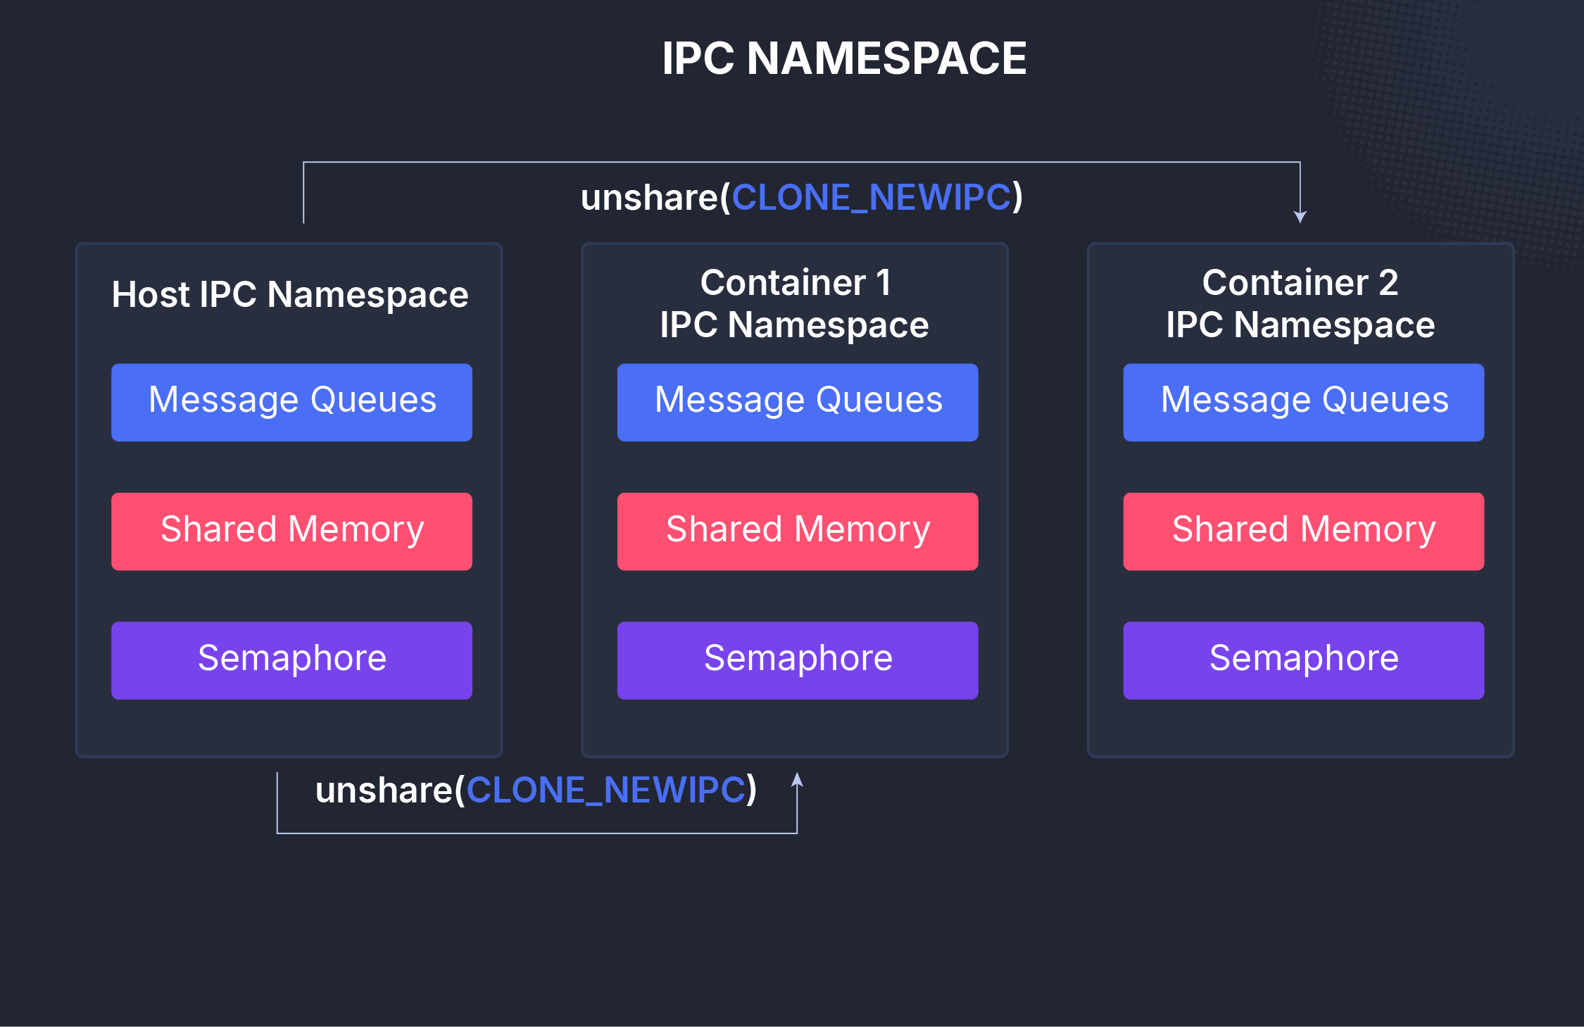Select the bottom unshare(CLONE_NEWIPC) label
The width and height of the screenshot is (1584, 1027).
536,790
